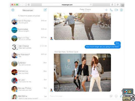Focus the messenger.com address bar
Image resolution: width=135 pixels, height=101 pixels.
coord(67,5)
